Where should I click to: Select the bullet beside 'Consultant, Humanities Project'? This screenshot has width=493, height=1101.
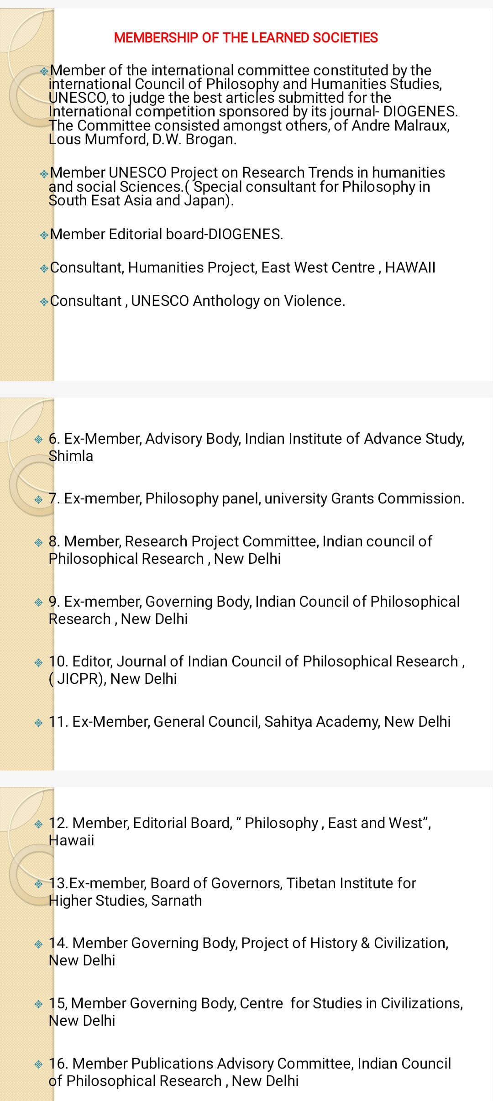[44, 268]
